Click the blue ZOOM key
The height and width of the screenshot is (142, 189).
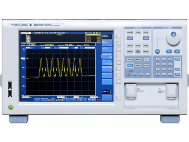coord(146,38)
